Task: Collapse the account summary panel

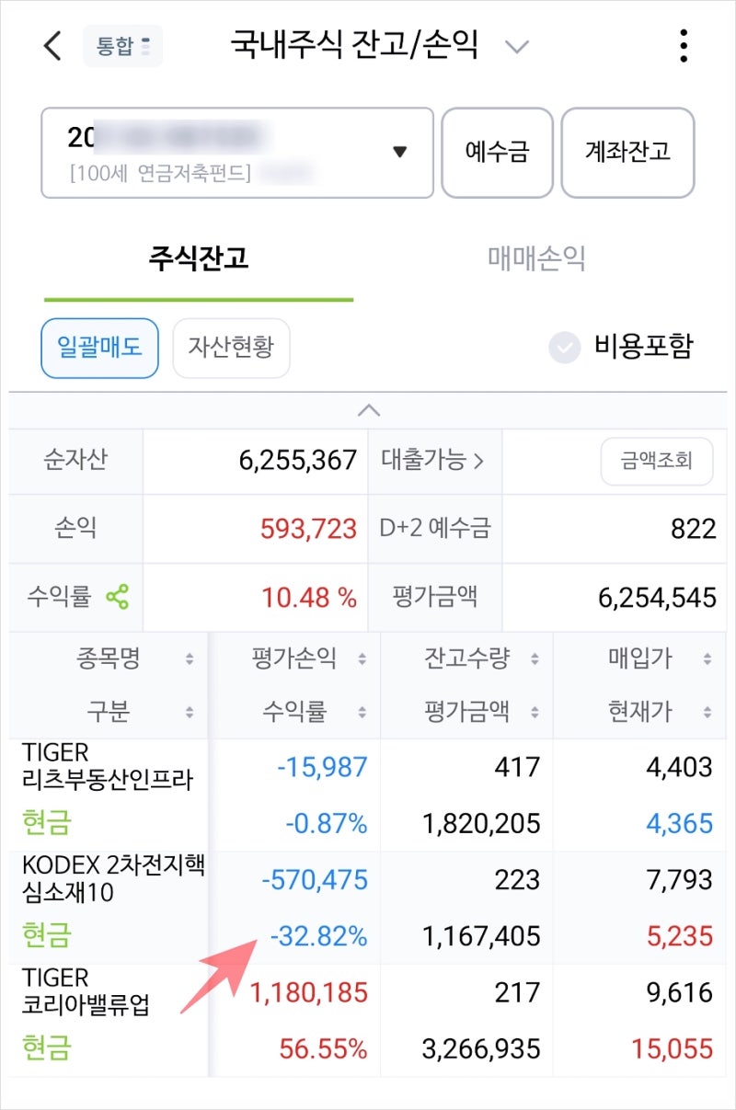Action: (368, 411)
